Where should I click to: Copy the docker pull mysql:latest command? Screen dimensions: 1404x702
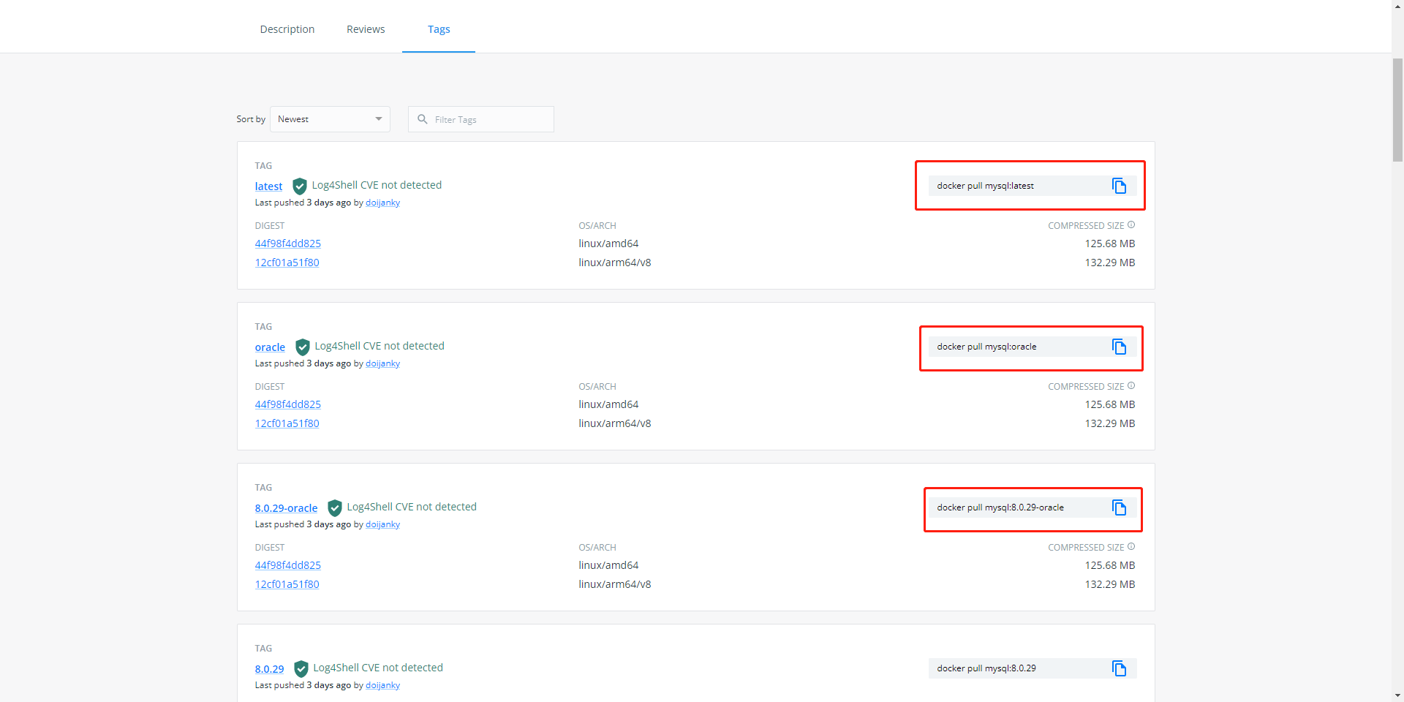click(x=1119, y=186)
